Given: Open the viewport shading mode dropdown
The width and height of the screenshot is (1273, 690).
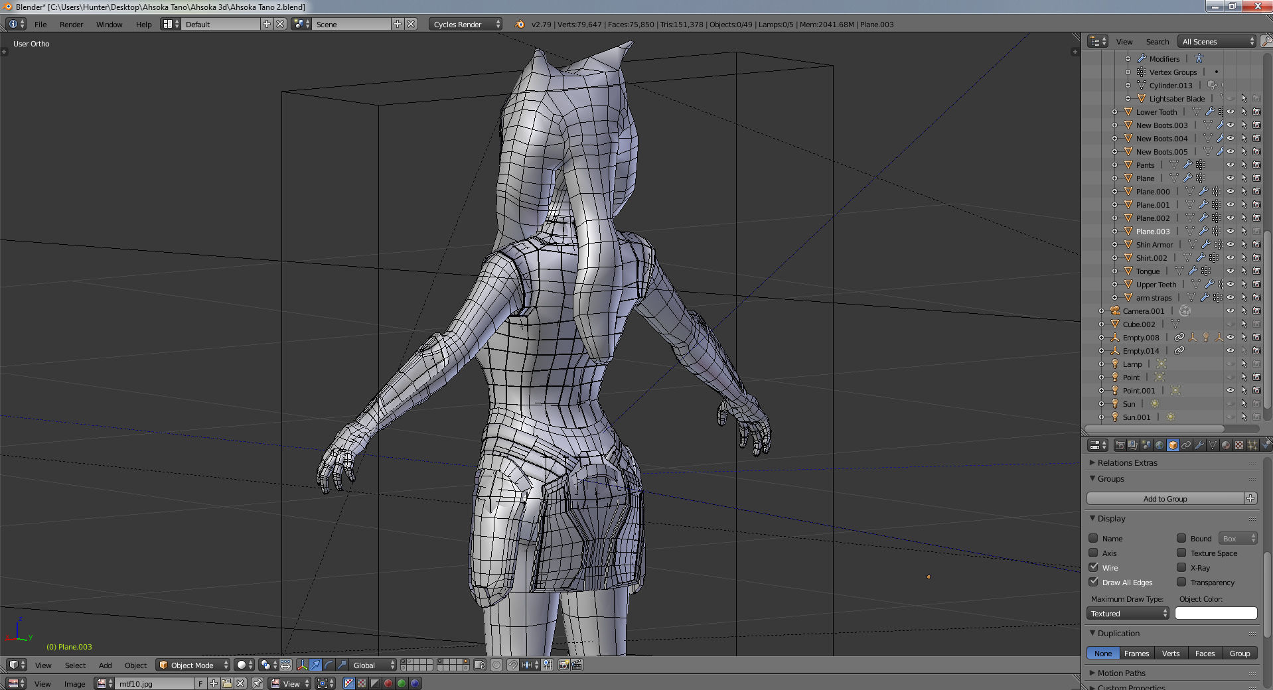Looking at the screenshot, I should [x=245, y=665].
